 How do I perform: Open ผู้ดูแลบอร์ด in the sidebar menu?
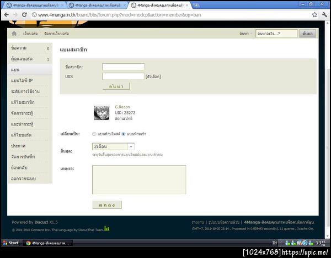point(30,59)
